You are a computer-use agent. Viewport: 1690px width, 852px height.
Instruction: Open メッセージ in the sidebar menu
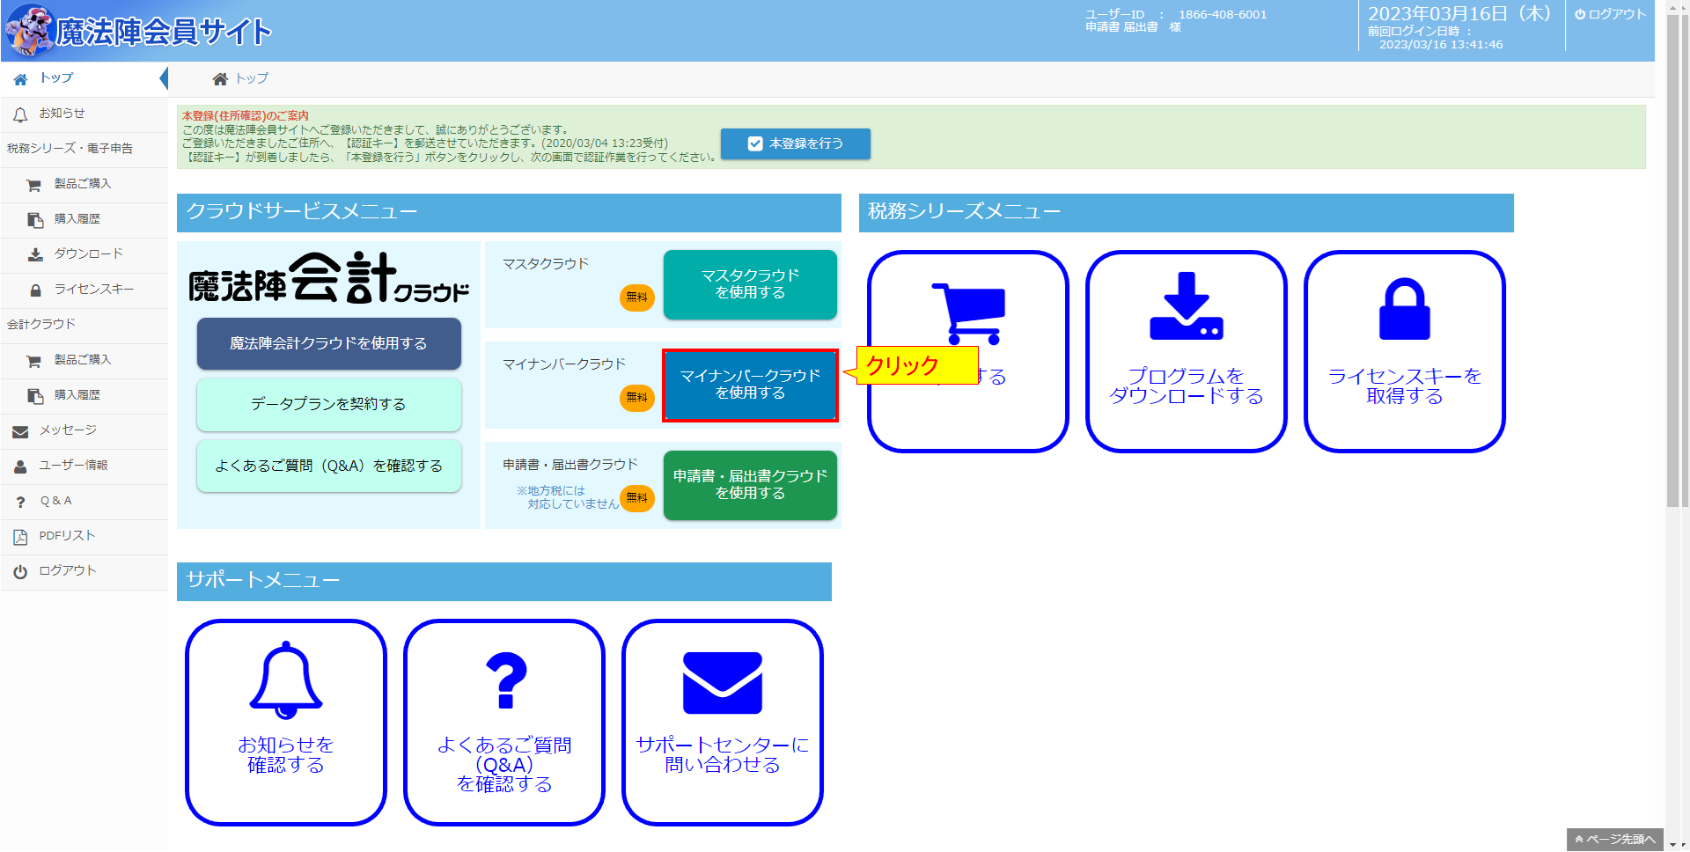(84, 431)
